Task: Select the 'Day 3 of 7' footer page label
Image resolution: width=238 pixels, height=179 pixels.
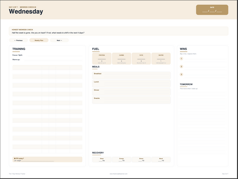Action: point(225,174)
